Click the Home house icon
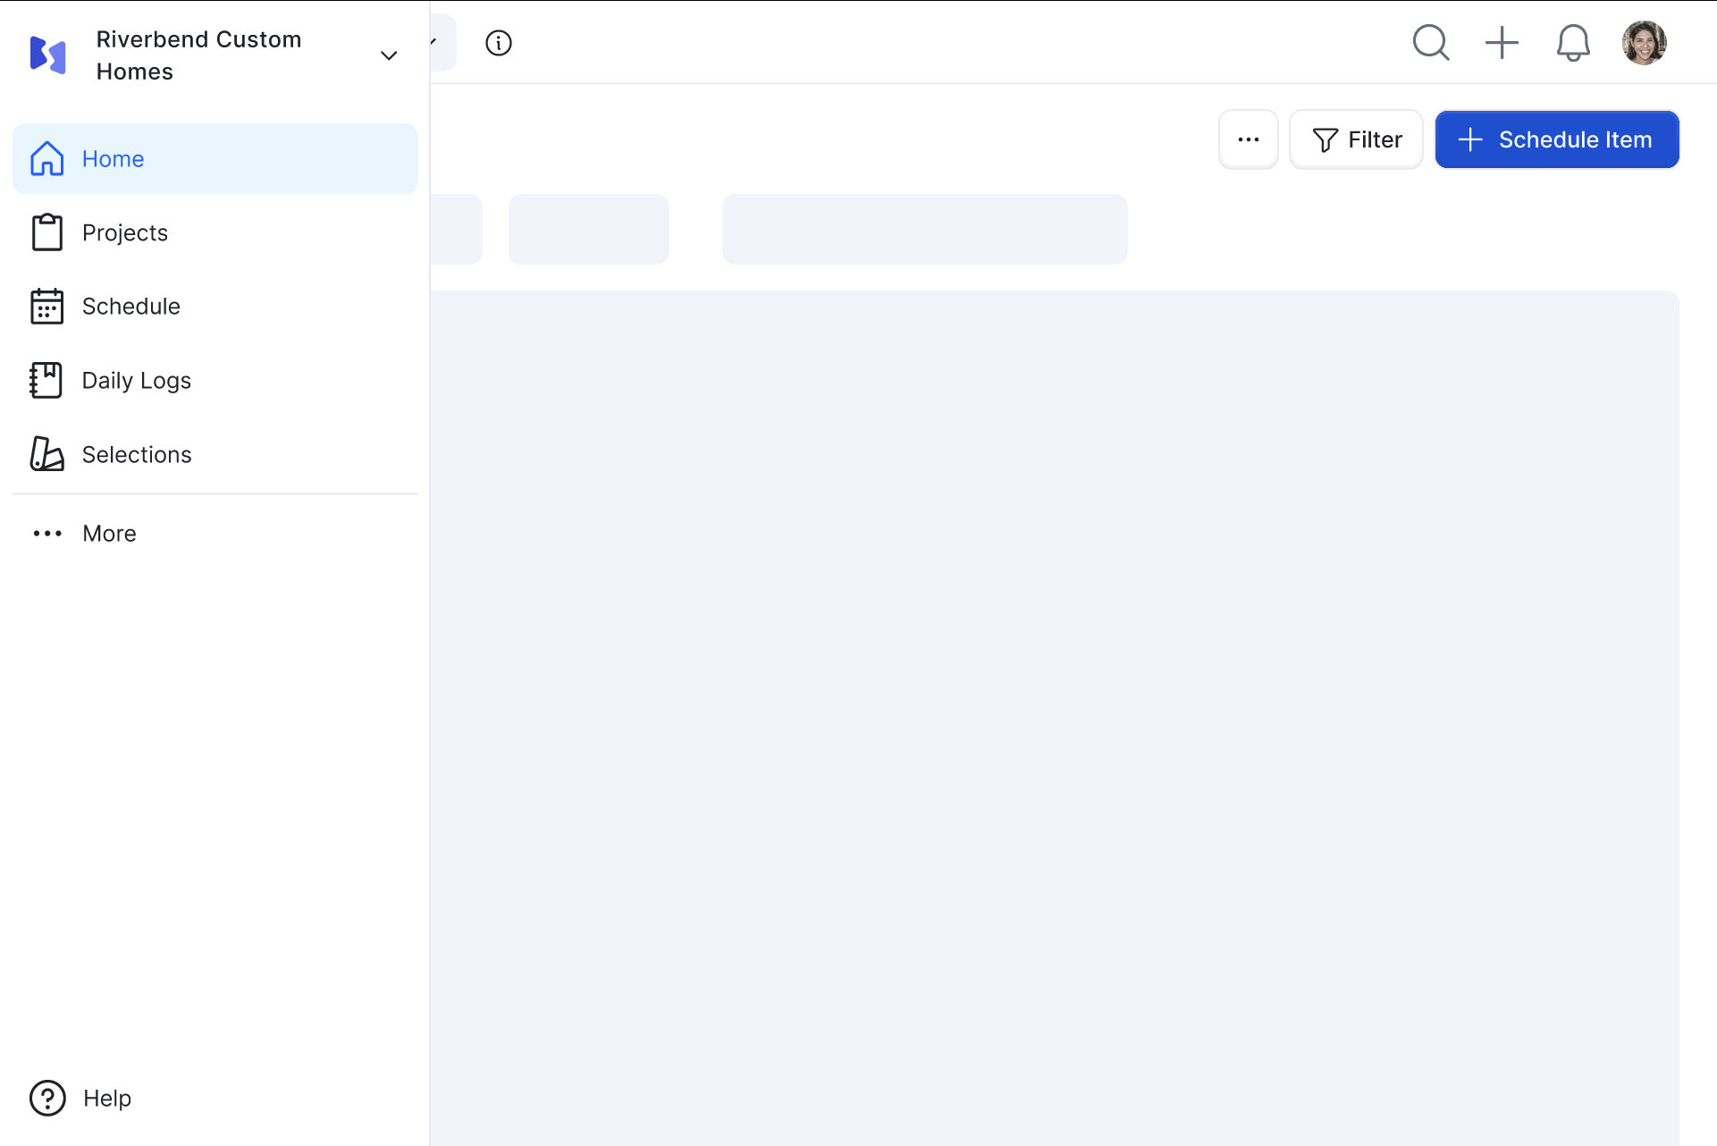The height and width of the screenshot is (1146, 1717). tap(46, 159)
